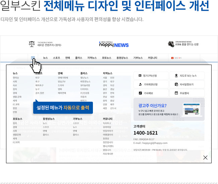
Task: Select 뉴스 in the top navigation bar
Action: pyautogui.click(x=46, y=58)
